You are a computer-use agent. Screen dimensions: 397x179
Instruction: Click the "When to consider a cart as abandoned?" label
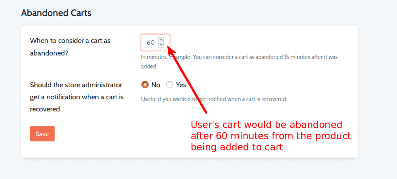point(70,47)
